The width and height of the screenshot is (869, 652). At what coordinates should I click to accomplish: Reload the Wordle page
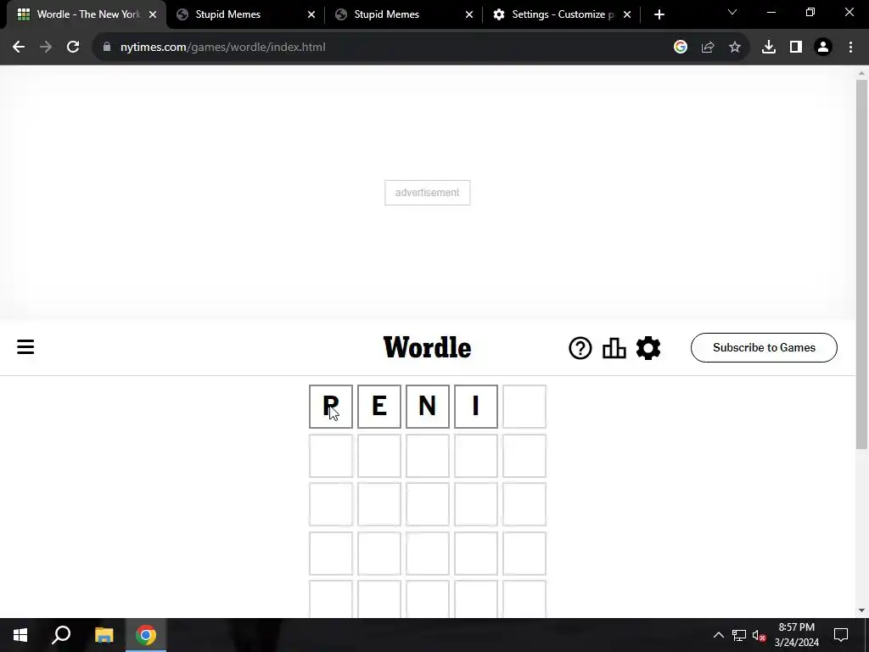pos(73,48)
